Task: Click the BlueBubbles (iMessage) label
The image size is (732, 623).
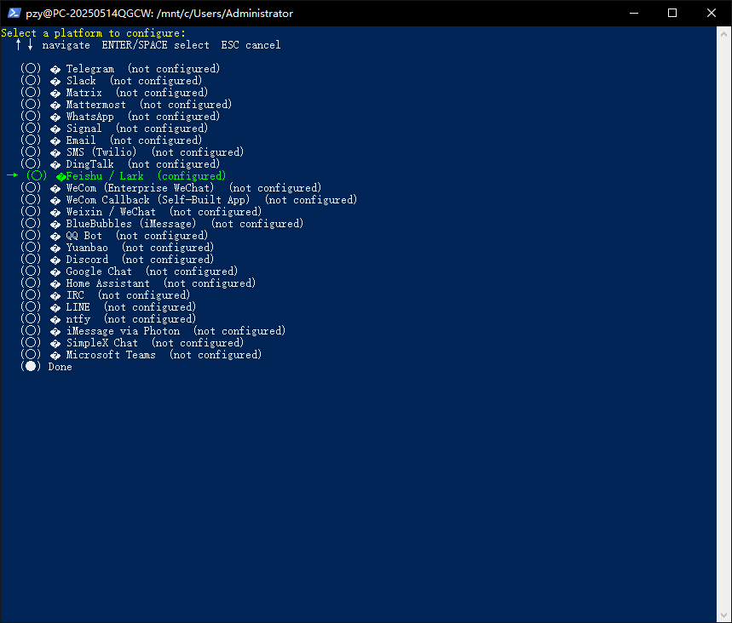Action: click(131, 223)
